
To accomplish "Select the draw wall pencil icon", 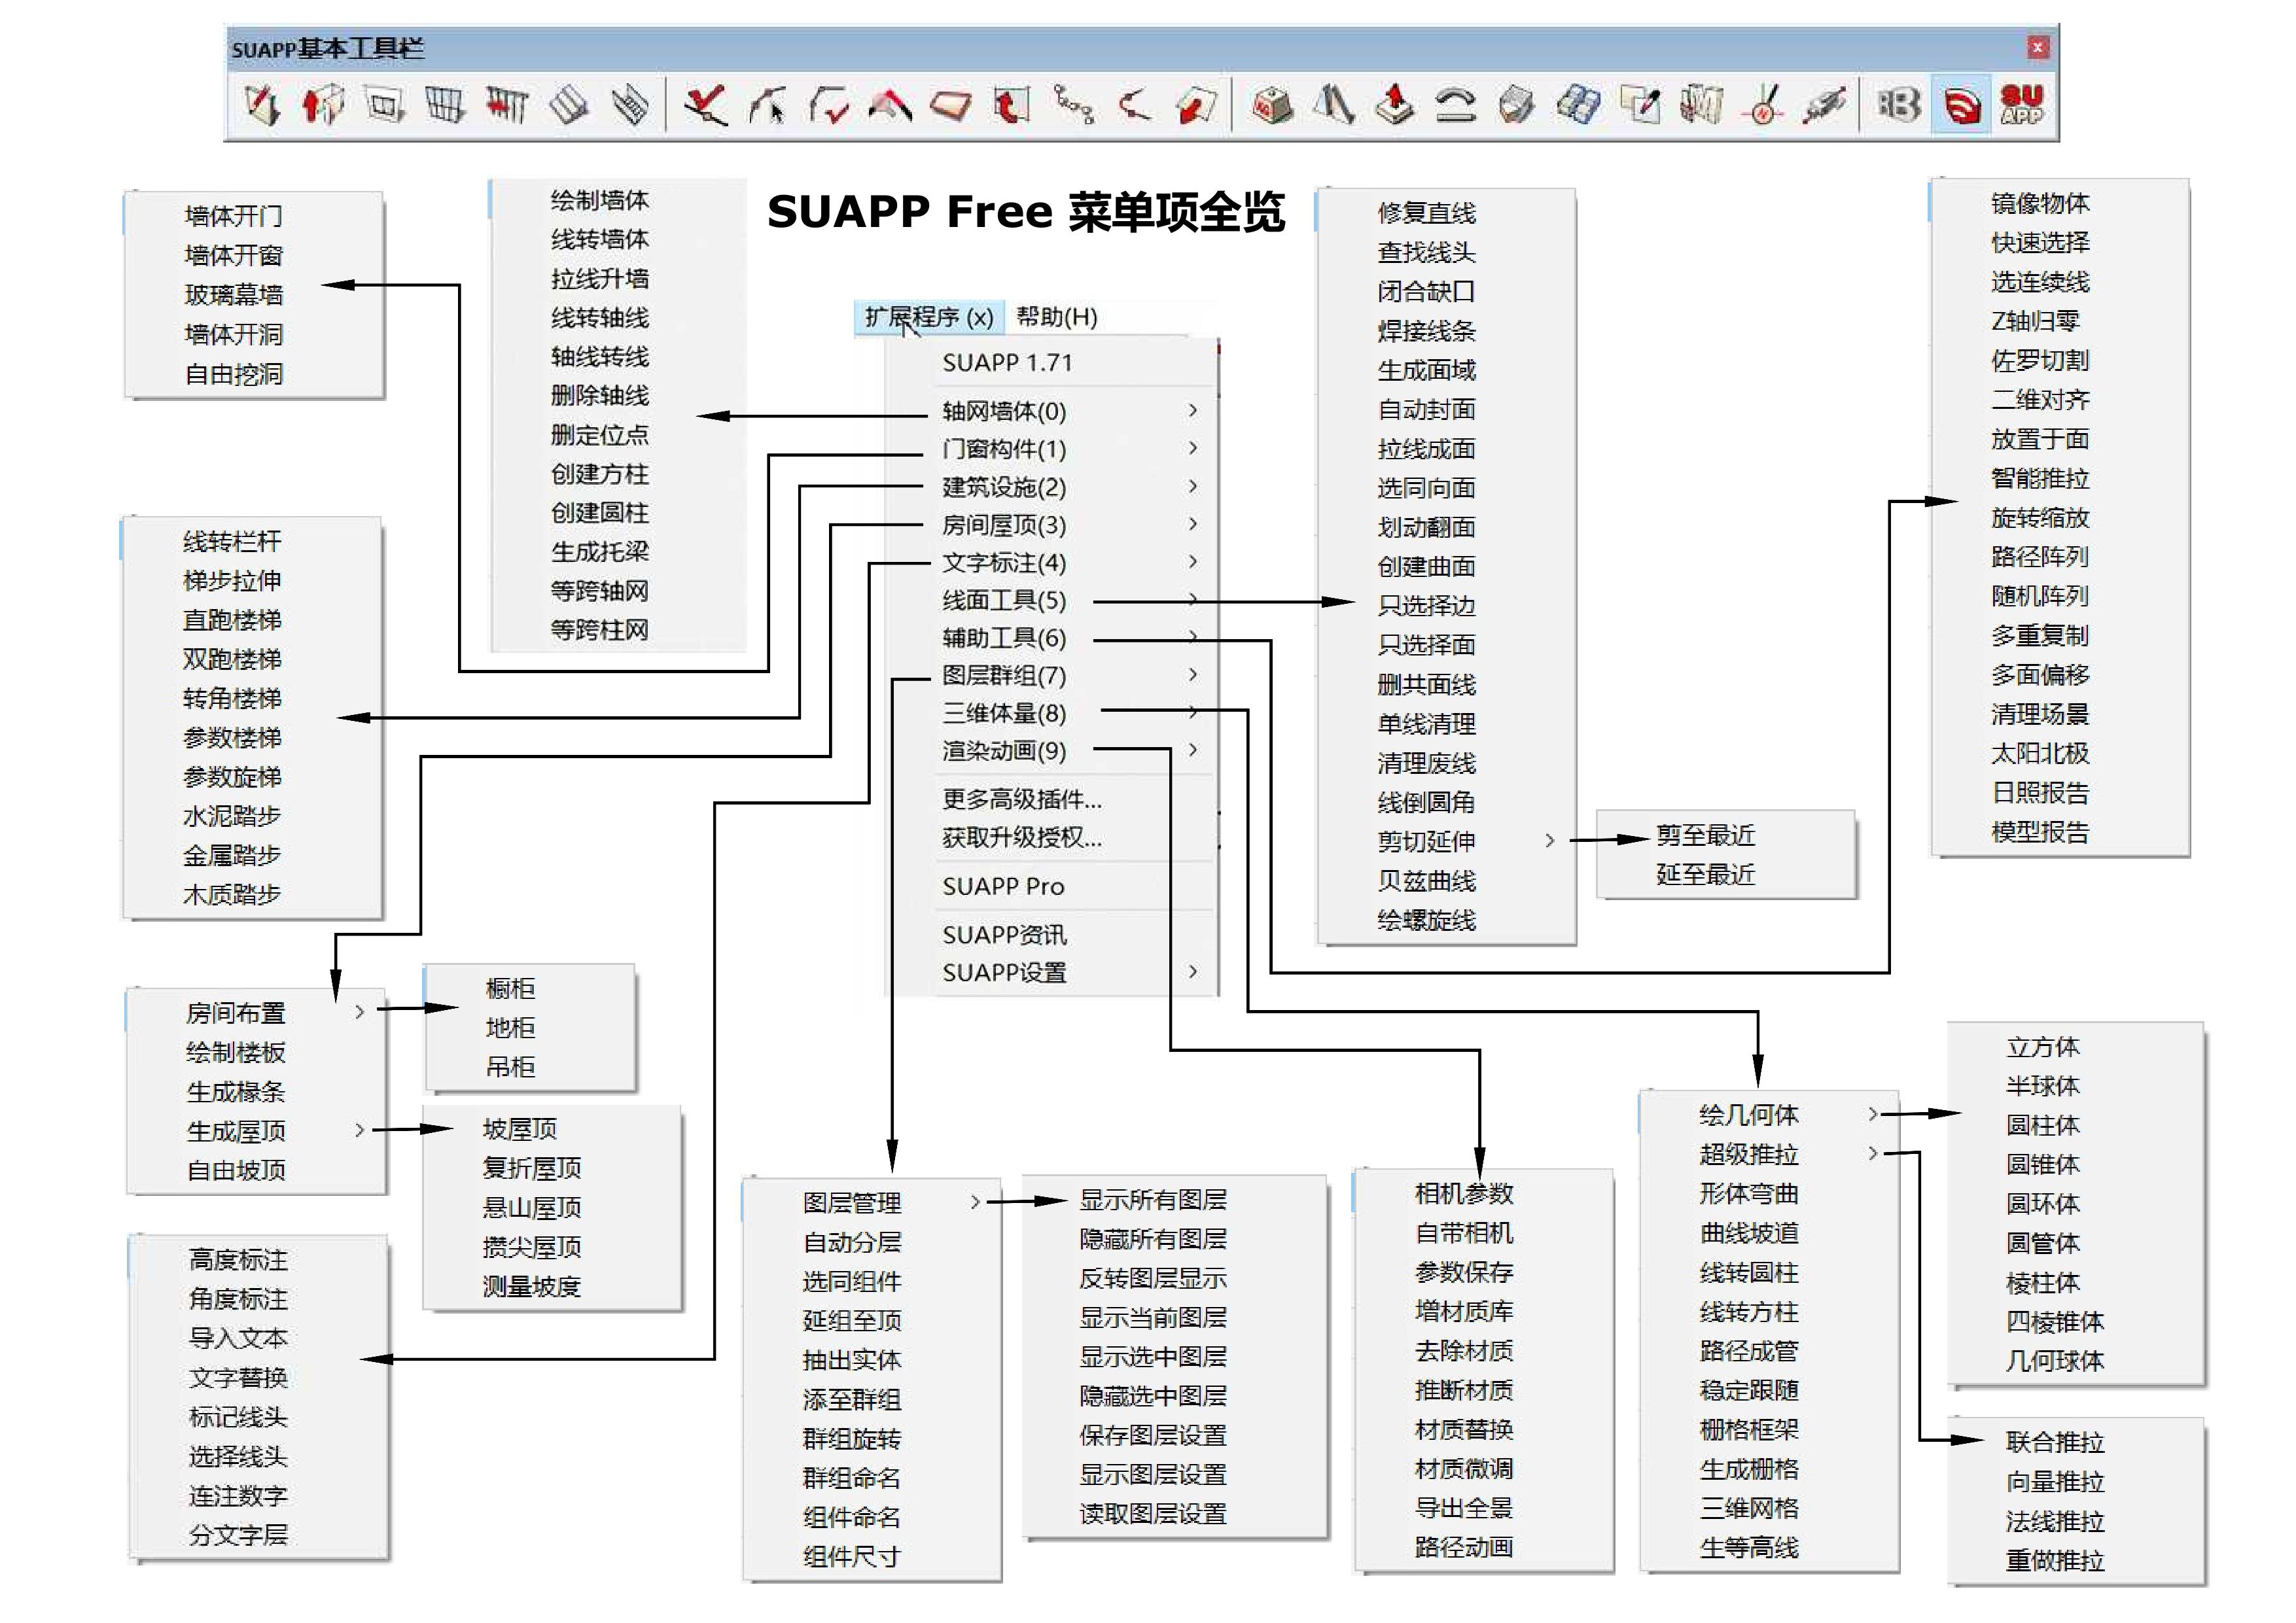I will (262, 104).
